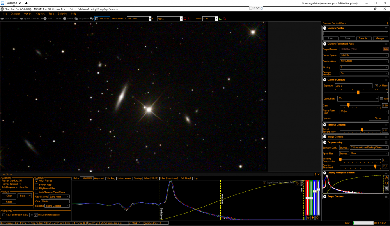This screenshot has width=390, height=226.
Task: Click Save As button in Capture Profiles
Action: tap(363, 38)
